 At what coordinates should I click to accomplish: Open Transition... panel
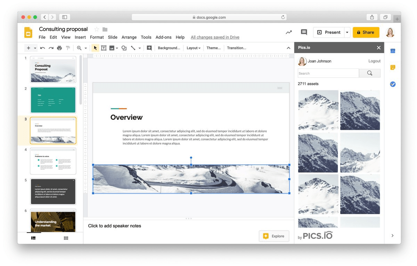(236, 48)
